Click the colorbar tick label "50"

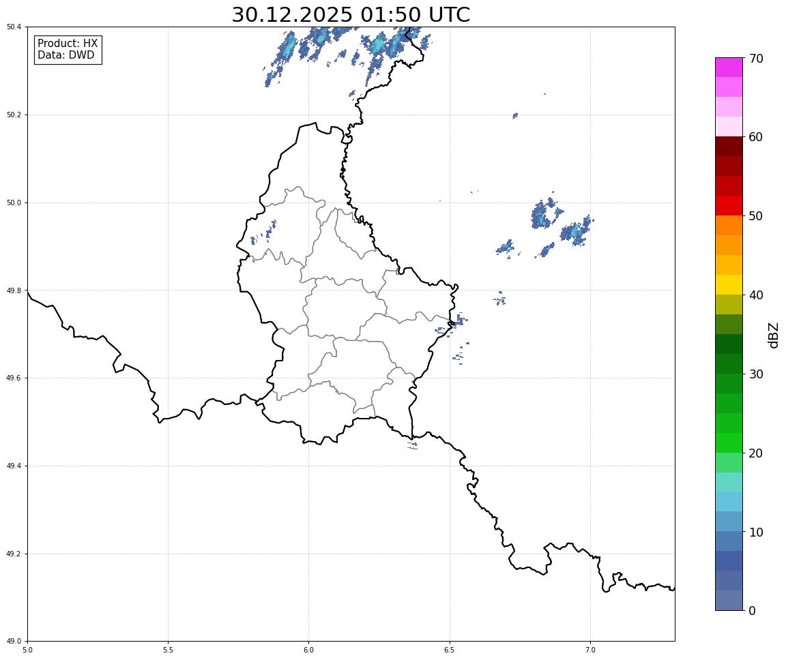click(x=756, y=216)
